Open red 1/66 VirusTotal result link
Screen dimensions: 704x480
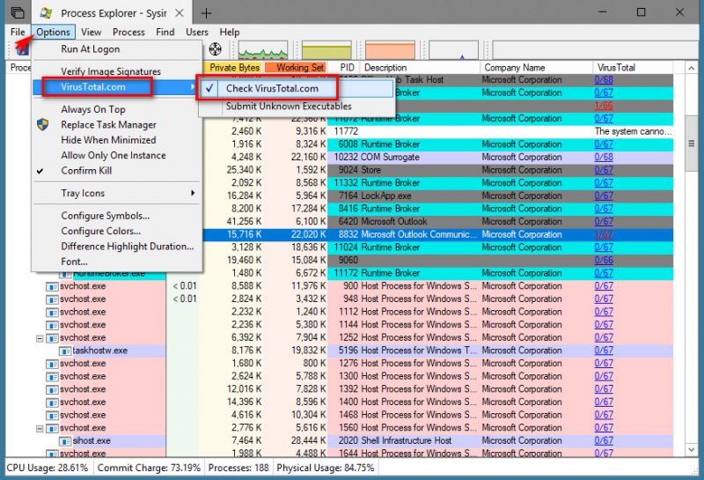point(604,106)
